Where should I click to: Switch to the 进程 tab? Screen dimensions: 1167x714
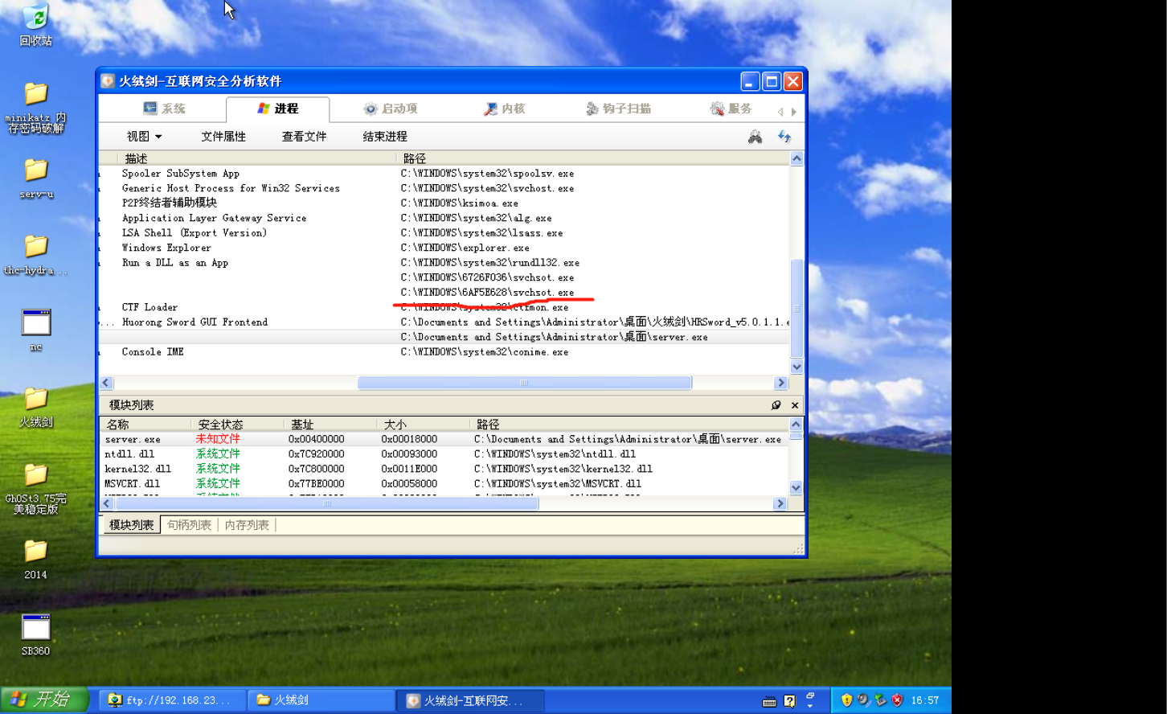tap(277, 109)
